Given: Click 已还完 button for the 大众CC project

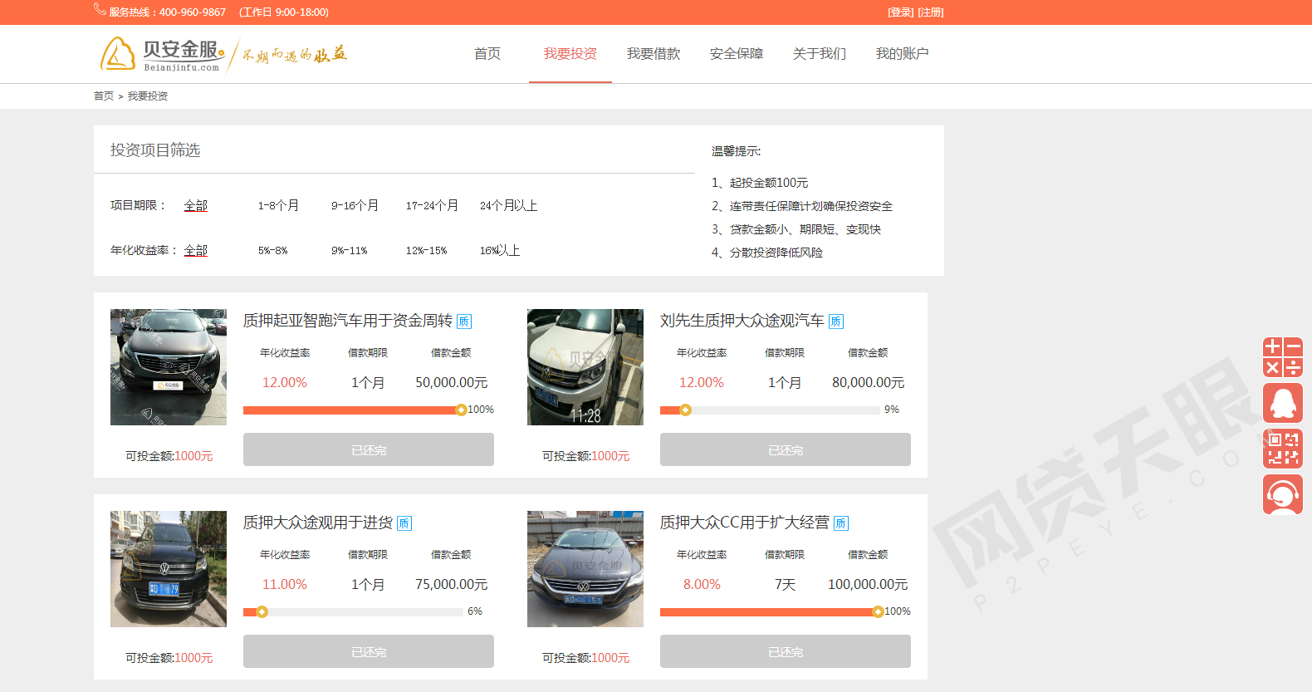Looking at the screenshot, I should click(786, 651).
